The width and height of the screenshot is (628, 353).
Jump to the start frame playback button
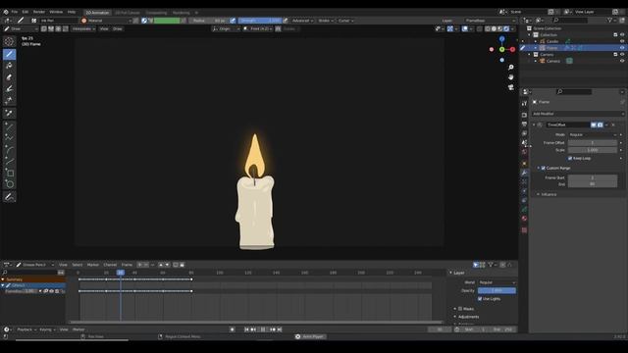pos(246,329)
